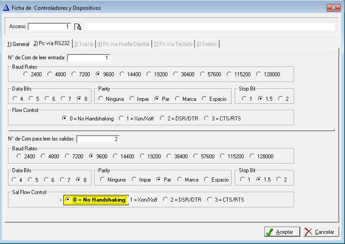Select 19200 baud rate for entrada
The image size is (345, 244).
(149, 74)
